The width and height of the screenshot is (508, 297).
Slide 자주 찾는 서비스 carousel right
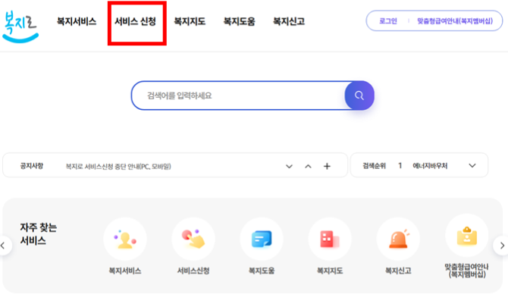click(x=501, y=245)
